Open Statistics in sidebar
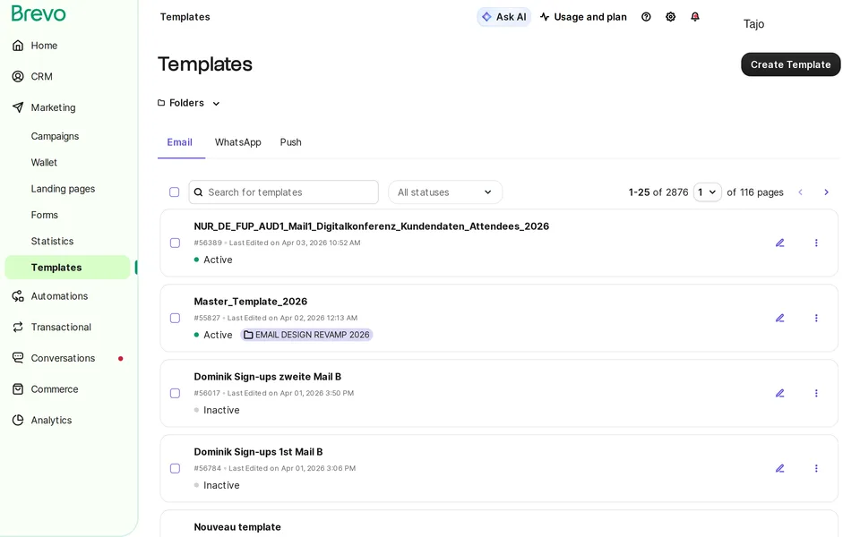This screenshot has width=860, height=537. [52, 242]
